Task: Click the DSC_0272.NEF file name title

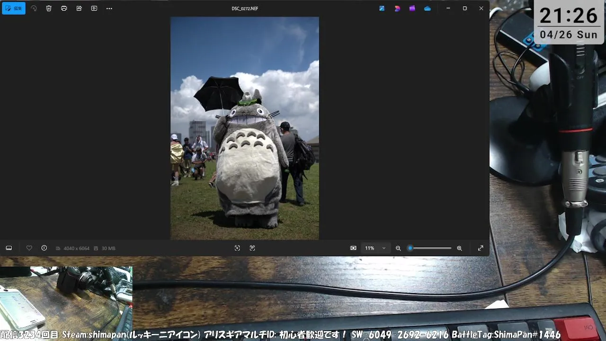Action: point(245,9)
